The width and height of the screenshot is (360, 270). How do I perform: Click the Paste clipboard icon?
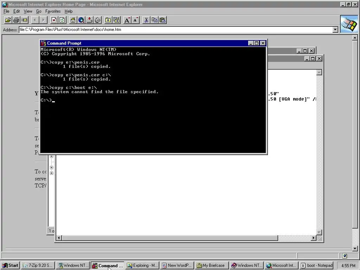(162, 20)
